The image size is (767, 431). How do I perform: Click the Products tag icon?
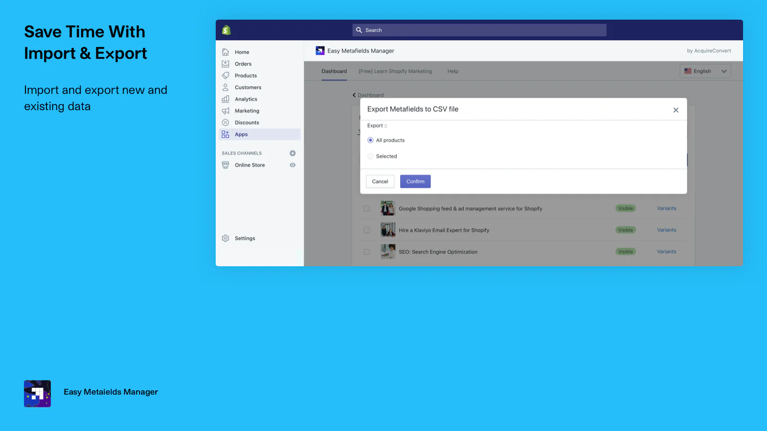point(225,76)
